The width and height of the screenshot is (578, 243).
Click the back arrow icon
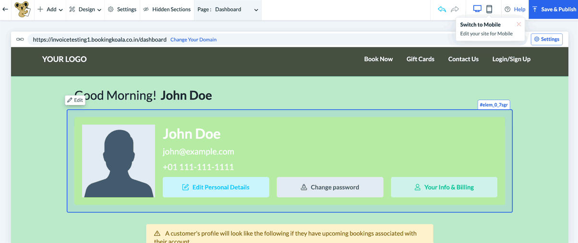(x=5, y=10)
